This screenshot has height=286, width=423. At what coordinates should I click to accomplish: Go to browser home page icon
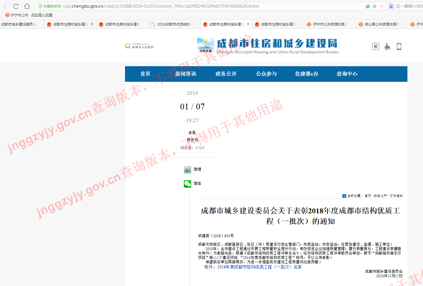click(x=27, y=6)
